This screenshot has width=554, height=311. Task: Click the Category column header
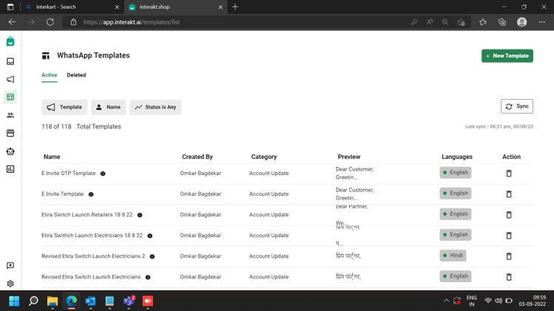click(x=264, y=157)
